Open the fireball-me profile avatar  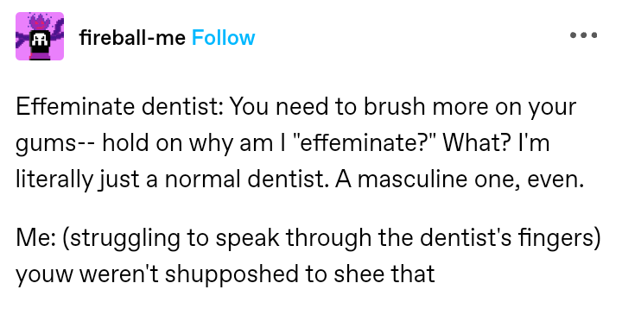(40, 36)
